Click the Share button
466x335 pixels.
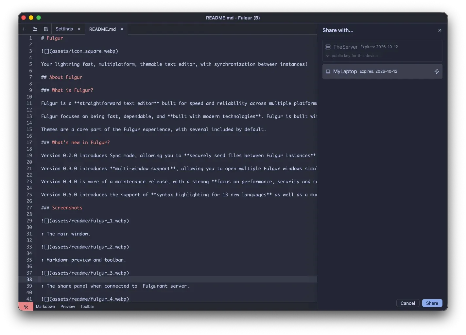(x=432, y=303)
